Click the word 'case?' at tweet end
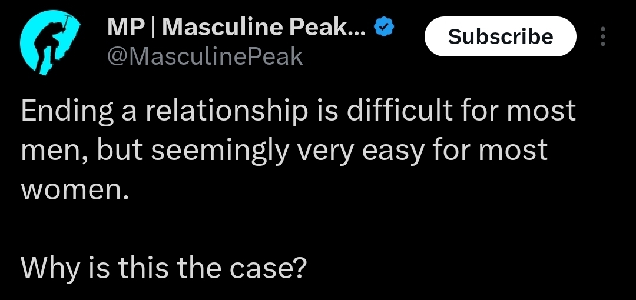The height and width of the screenshot is (300, 636). pos(269,269)
